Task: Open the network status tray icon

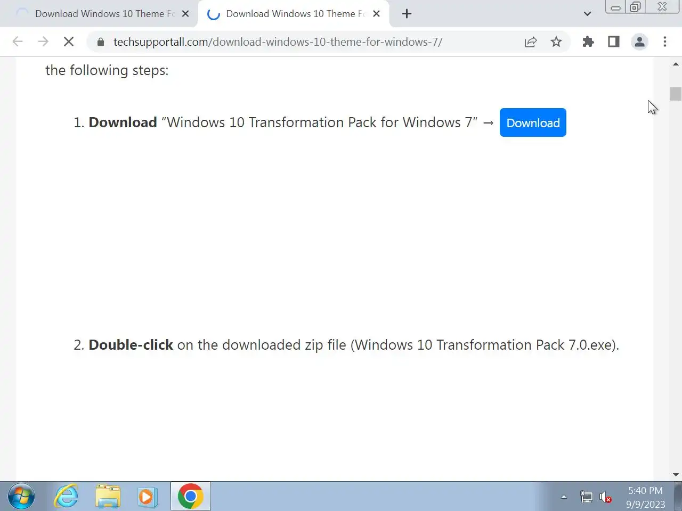Action: [x=586, y=497]
